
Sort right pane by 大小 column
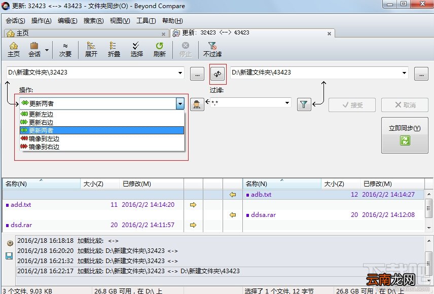click(x=341, y=184)
